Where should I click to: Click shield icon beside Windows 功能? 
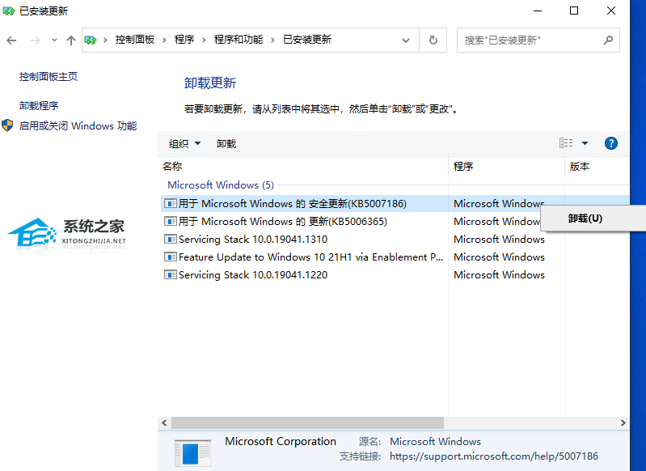pyautogui.click(x=7, y=125)
